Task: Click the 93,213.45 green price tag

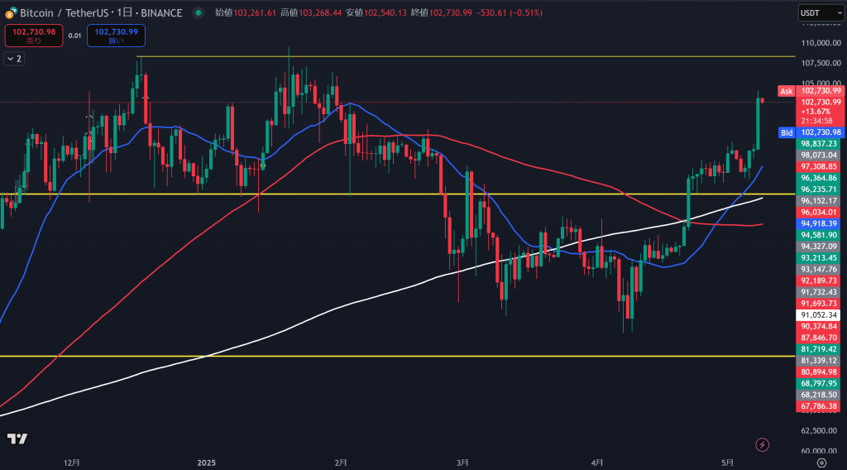Action: 820,257
